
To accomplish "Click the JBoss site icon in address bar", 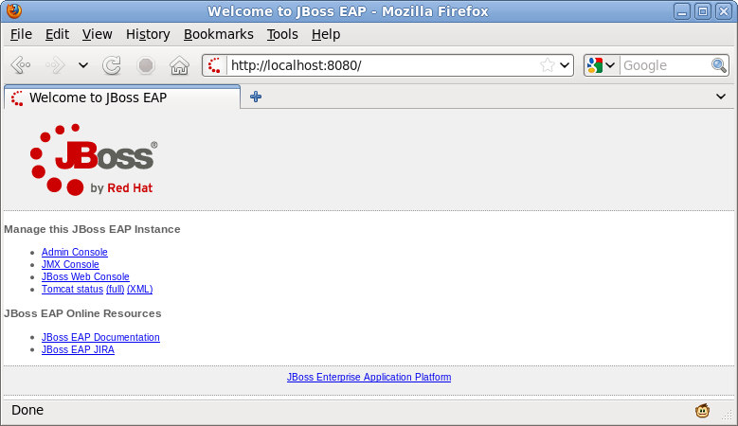I will pyautogui.click(x=215, y=65).
